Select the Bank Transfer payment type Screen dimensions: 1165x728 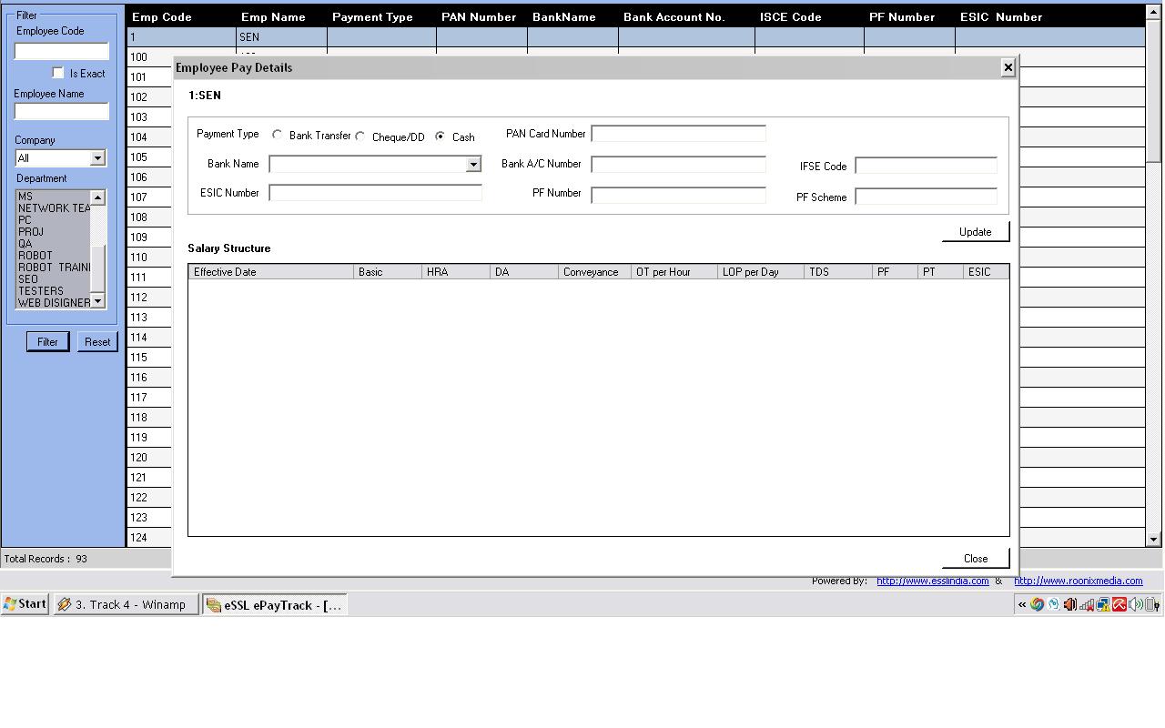point(278,135)
